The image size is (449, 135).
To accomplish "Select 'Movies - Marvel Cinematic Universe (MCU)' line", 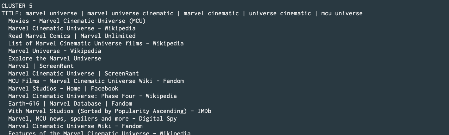I will 77,21.
